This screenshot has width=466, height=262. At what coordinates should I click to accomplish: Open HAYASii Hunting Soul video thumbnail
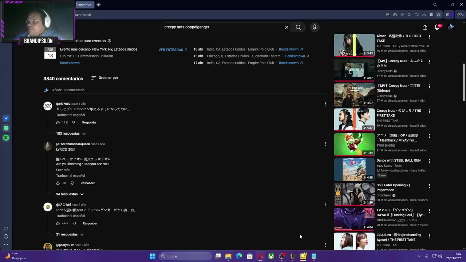354,219
